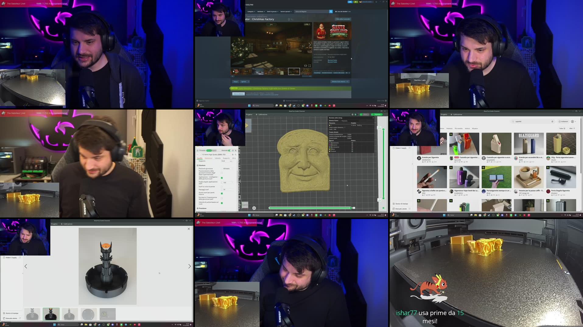Screen dimensions: 583x327
Task: Click the fullscreen icon on the game trailer
Action: pos(309,66)
